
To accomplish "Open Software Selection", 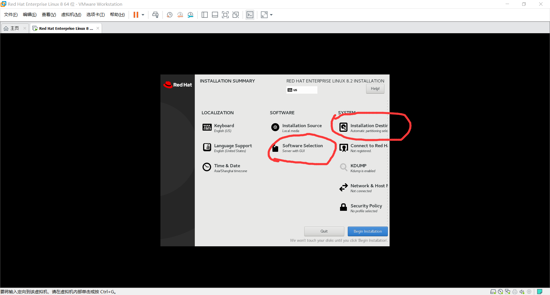I will (x=297, y=148).
